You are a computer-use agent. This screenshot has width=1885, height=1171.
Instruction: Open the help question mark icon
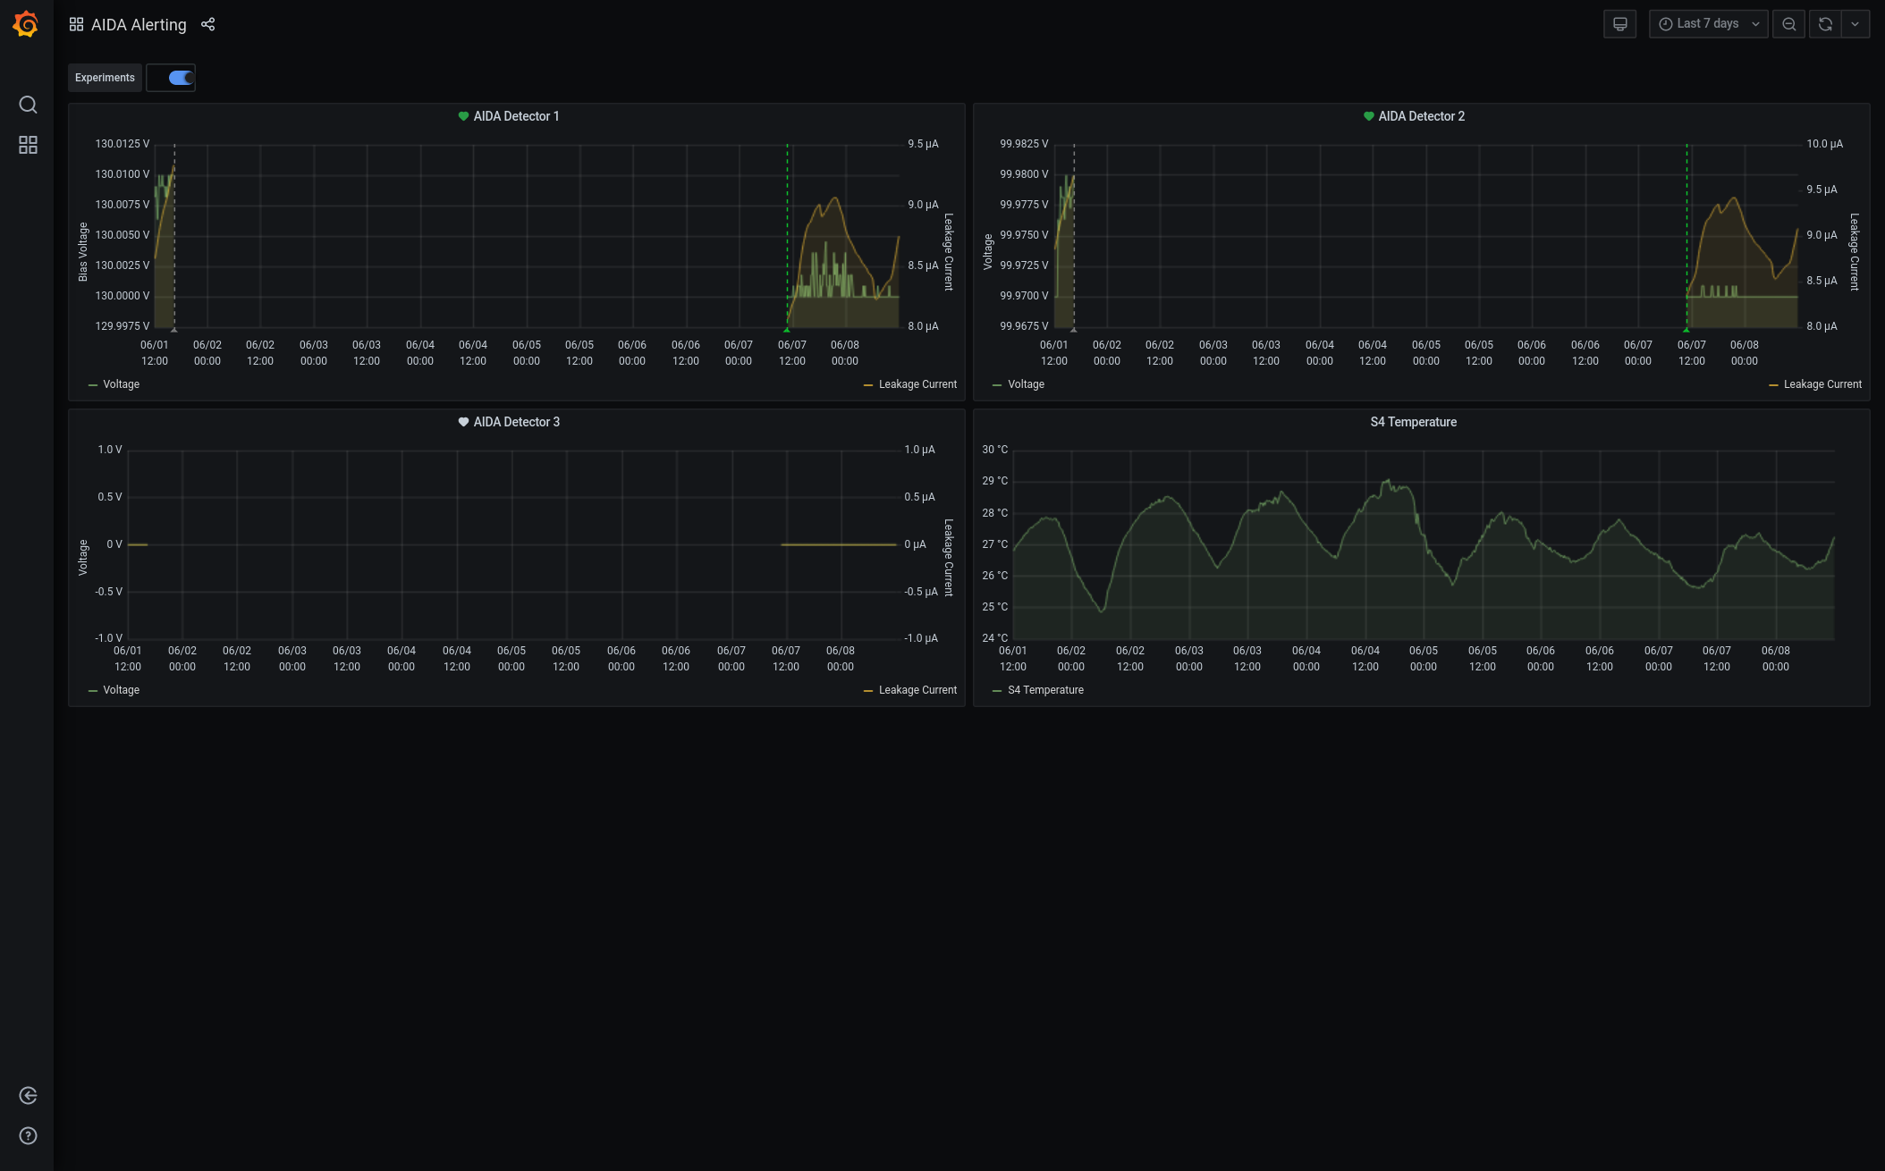[x=28, y=1136]
